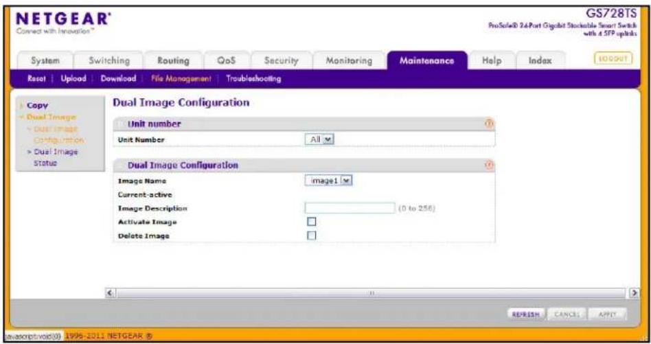Click the horizontal scrollbar track
Screen dimensions: 651x344
372,293
